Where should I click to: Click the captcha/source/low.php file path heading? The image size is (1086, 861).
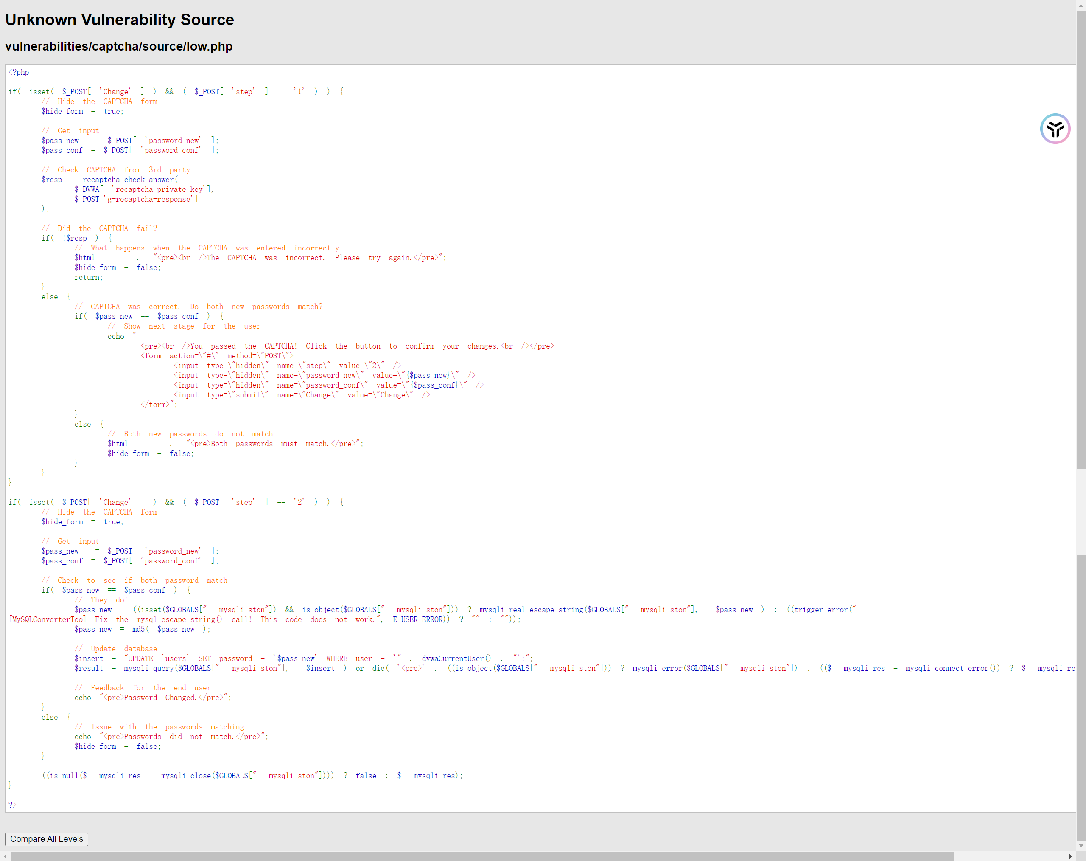click(119, 46)
